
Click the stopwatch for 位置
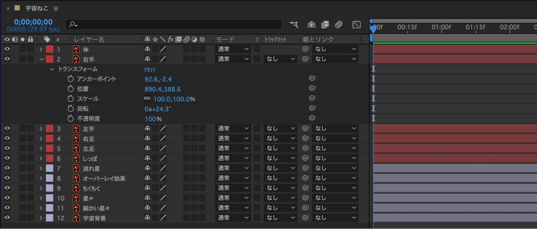point(71,89)
